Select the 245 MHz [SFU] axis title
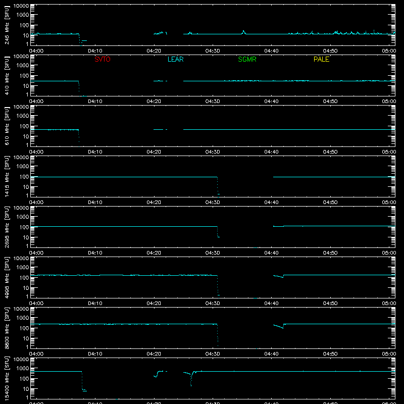The height and width of the screenshot is (404, 404). pyautogui.click(x=7, y=25)
